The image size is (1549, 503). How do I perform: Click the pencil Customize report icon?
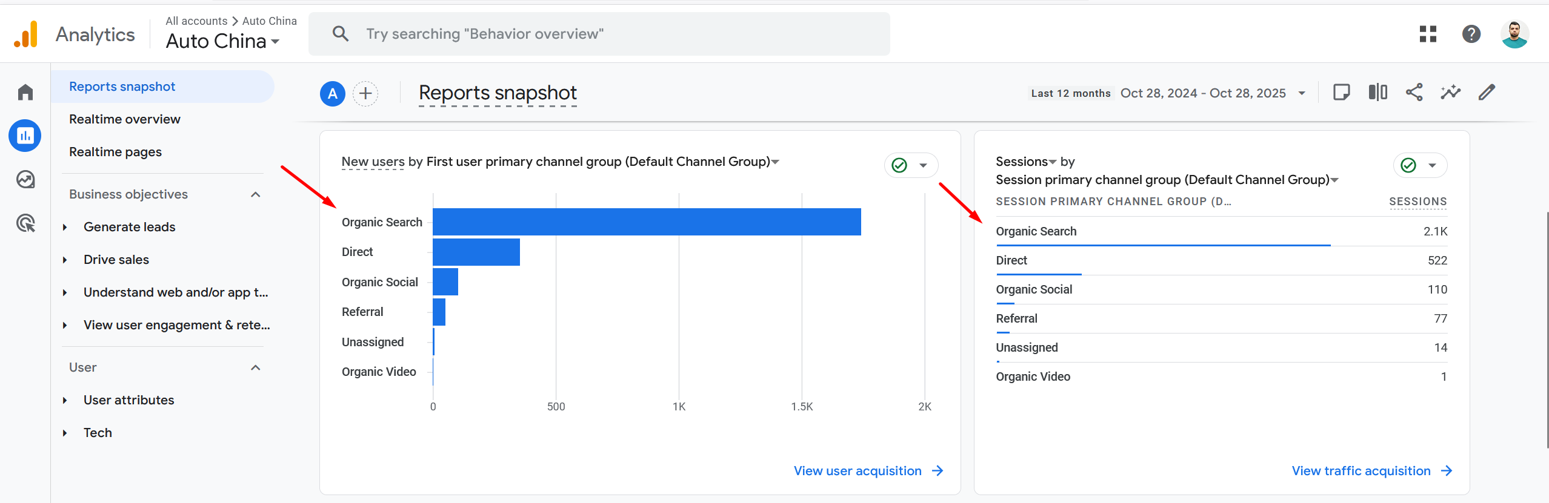1487,93
